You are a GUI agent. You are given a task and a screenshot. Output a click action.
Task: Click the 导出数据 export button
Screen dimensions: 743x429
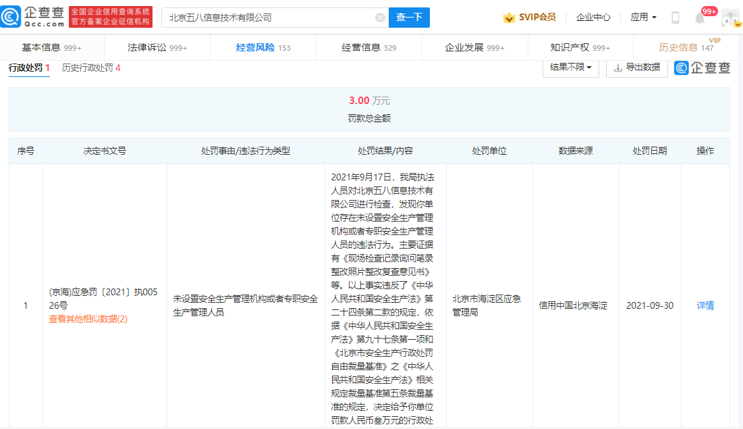pos(637,68)
